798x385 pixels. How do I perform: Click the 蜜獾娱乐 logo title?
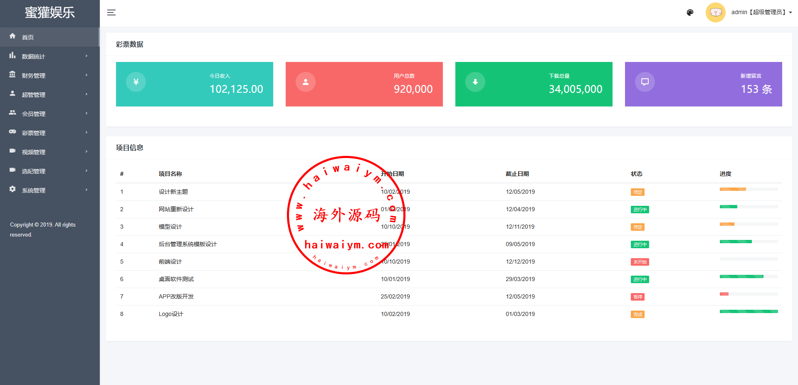point(50,12)
